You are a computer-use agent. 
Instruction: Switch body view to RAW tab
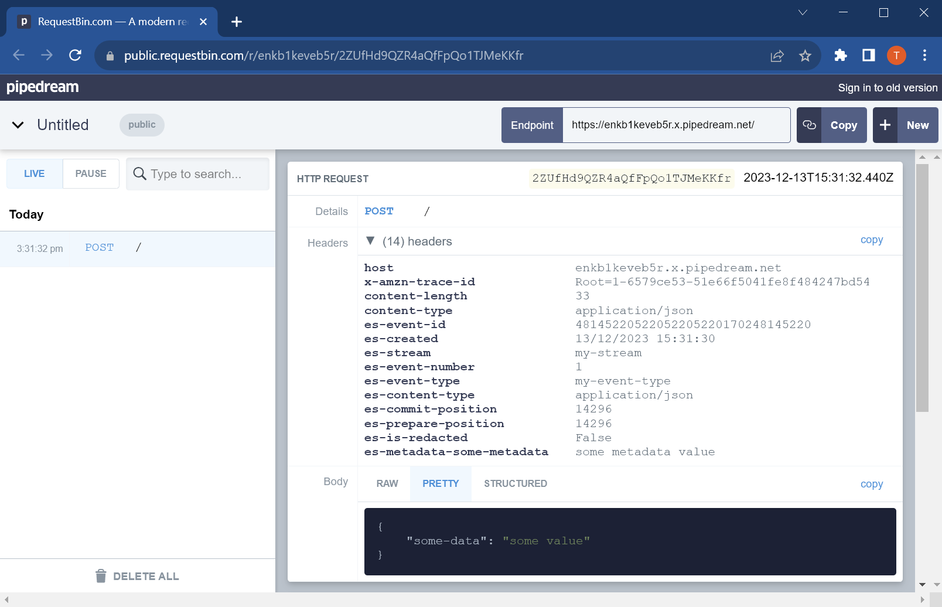coord(387,483)
